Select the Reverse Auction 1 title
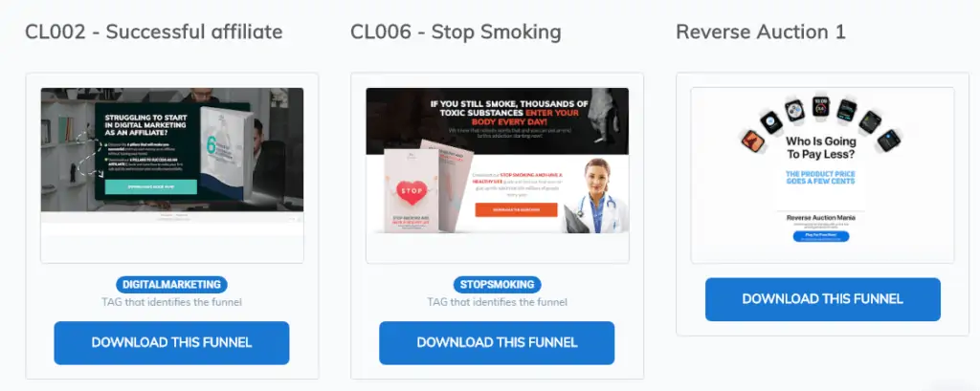 (761, 32)
